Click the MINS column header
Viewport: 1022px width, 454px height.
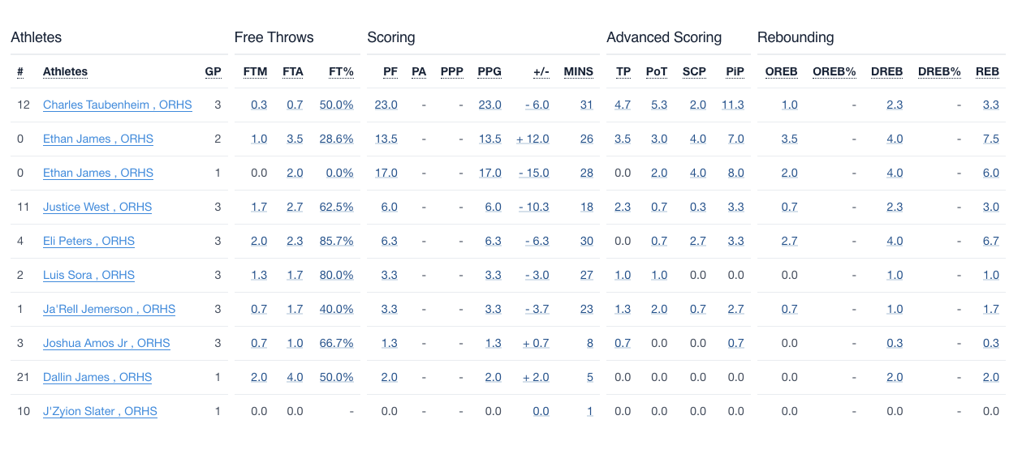pos(578,71)
